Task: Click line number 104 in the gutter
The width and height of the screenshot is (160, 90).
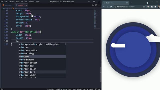Action: (6, 32)
